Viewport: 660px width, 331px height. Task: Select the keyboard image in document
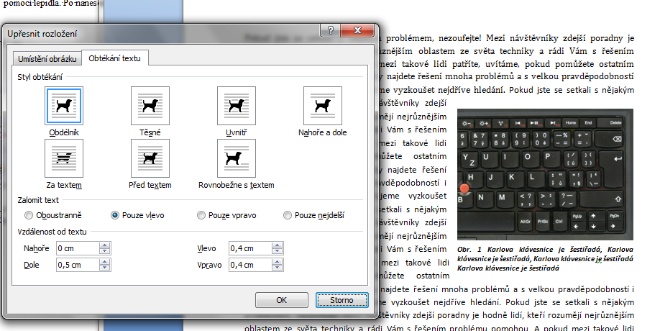click(x=545, y=174)
